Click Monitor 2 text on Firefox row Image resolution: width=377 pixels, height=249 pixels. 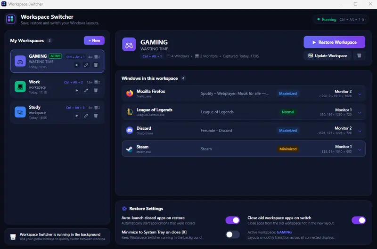pyautogui.click(x=343, y=91)
